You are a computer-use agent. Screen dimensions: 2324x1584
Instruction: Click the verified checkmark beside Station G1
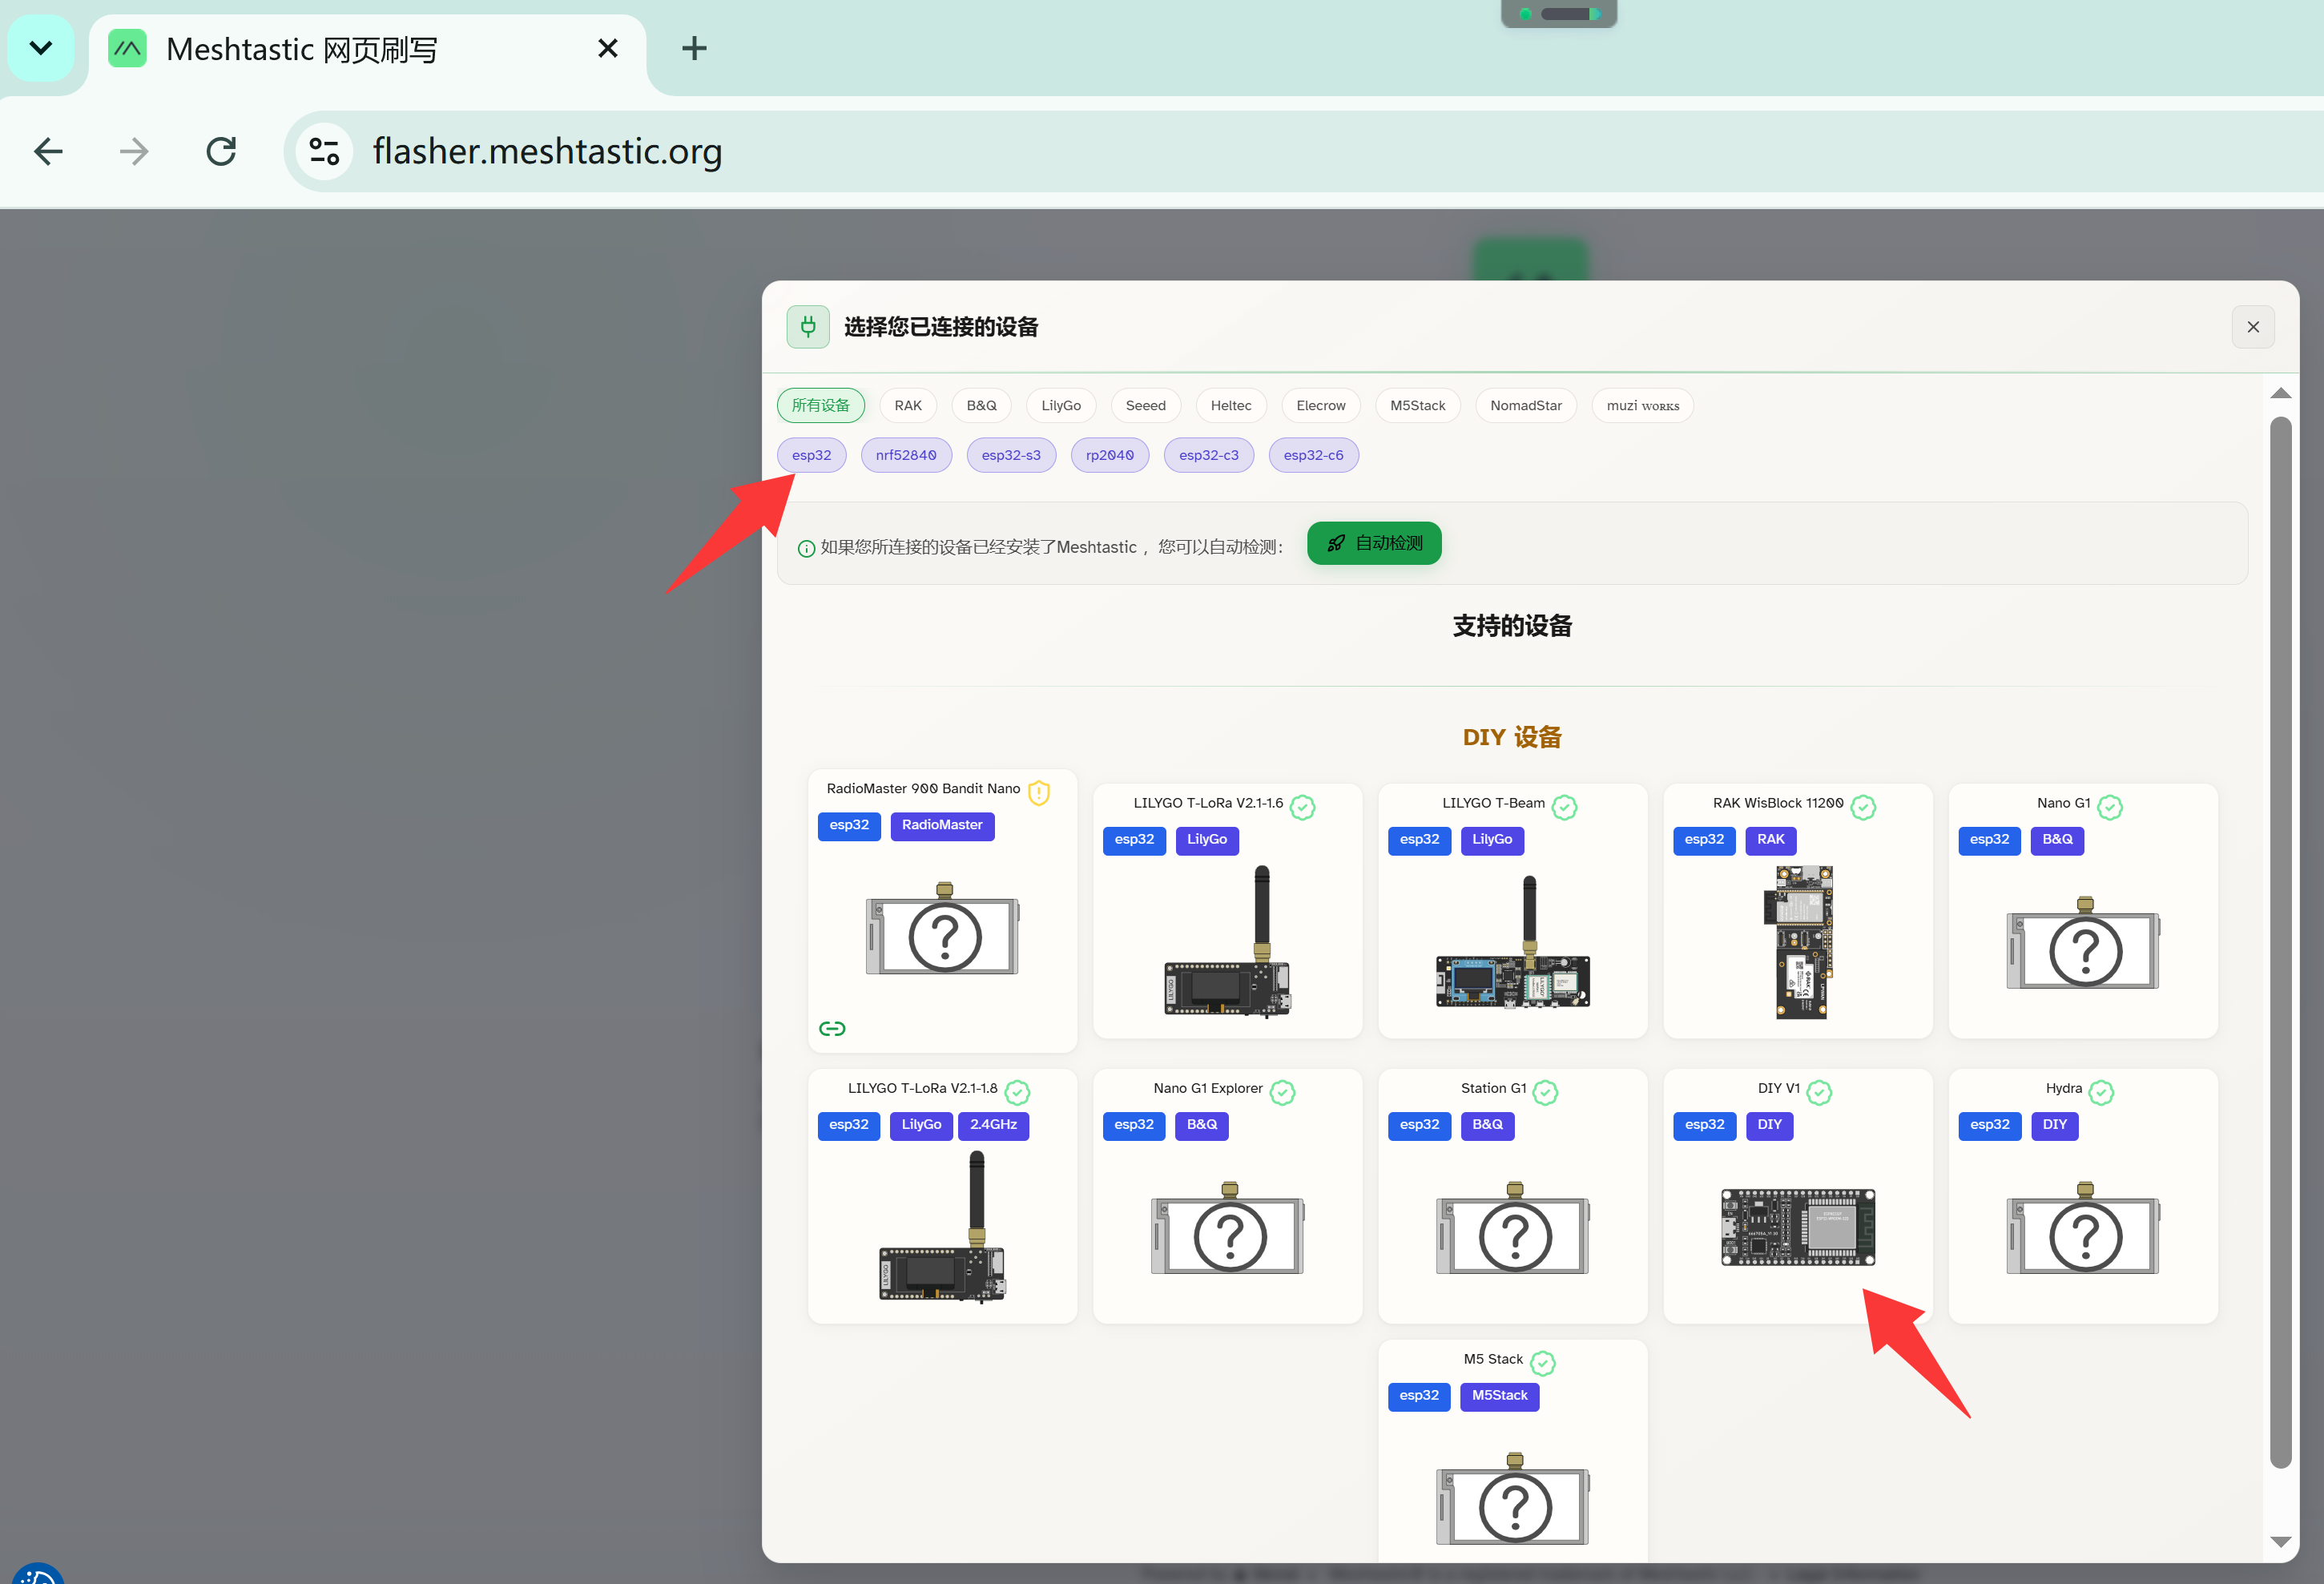point(1546,1092)
